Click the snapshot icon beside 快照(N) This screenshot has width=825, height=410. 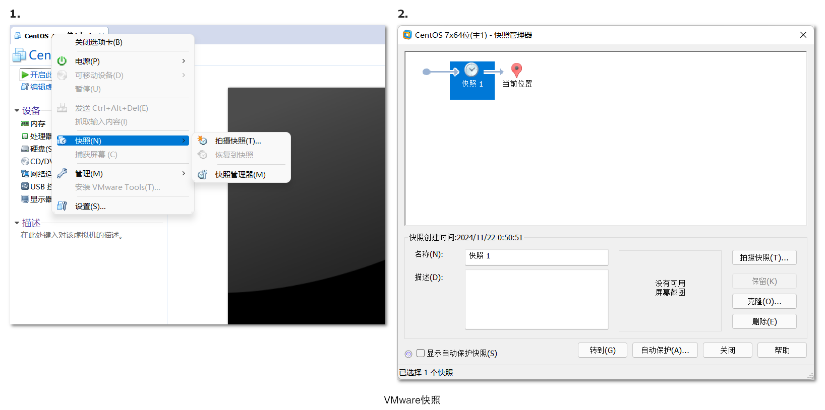(62, 141)
